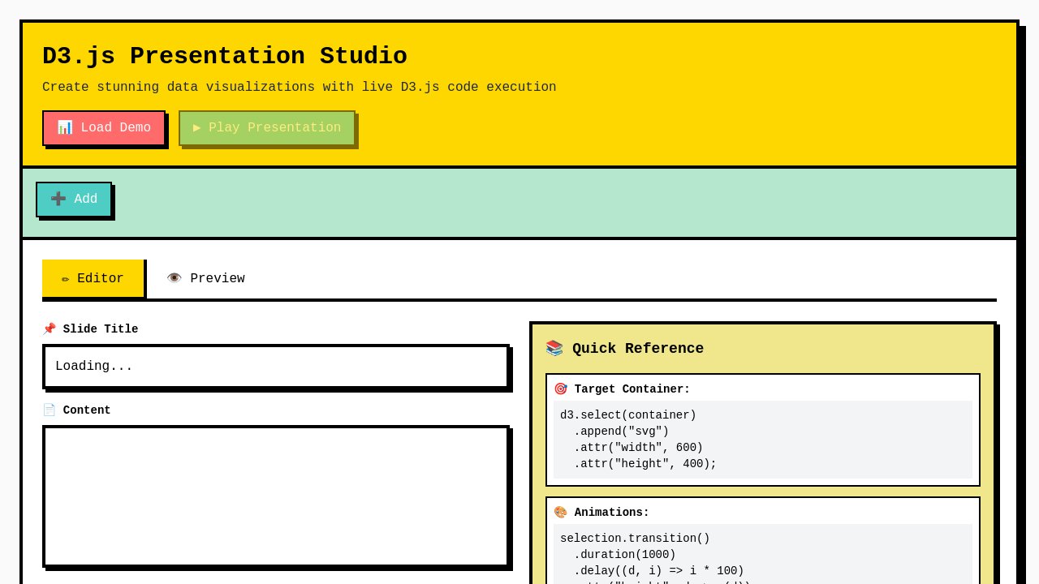The image size is (1039, 584).
Task: Click the pushpin icon next to Slide Title
Action: click(x=50, y=329)
